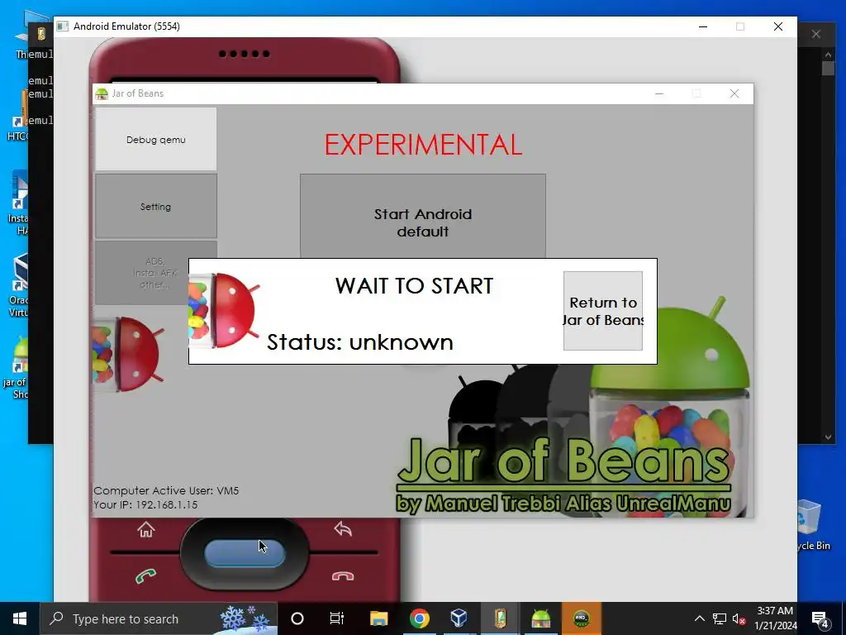Open the notification center icon
Viewport: 846px width, 635px height.
coord(820,618)
